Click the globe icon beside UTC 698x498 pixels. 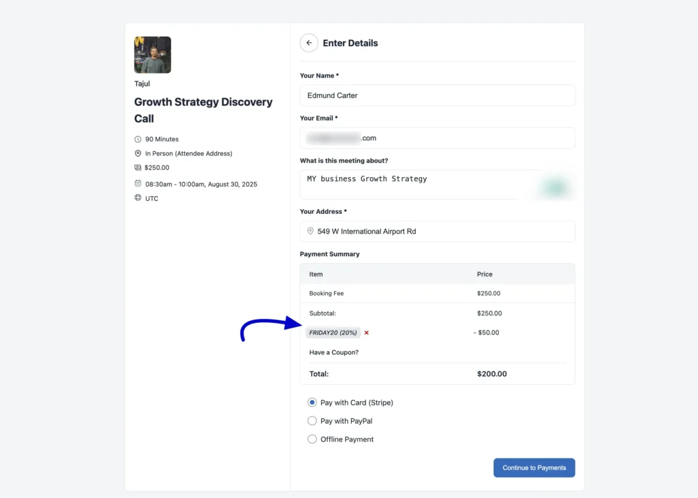[138, 198]
